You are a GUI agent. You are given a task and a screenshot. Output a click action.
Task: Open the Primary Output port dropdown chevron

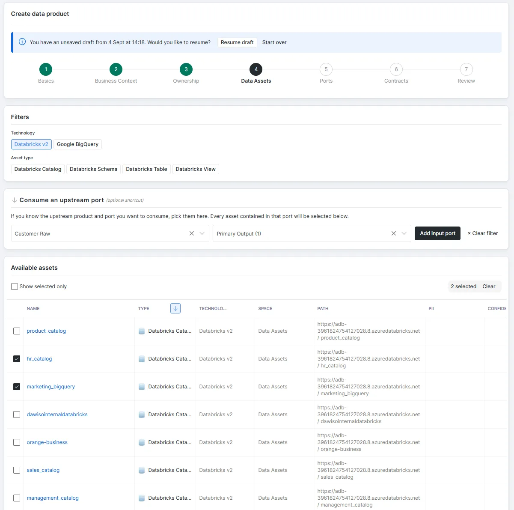[x=404, y=233]
